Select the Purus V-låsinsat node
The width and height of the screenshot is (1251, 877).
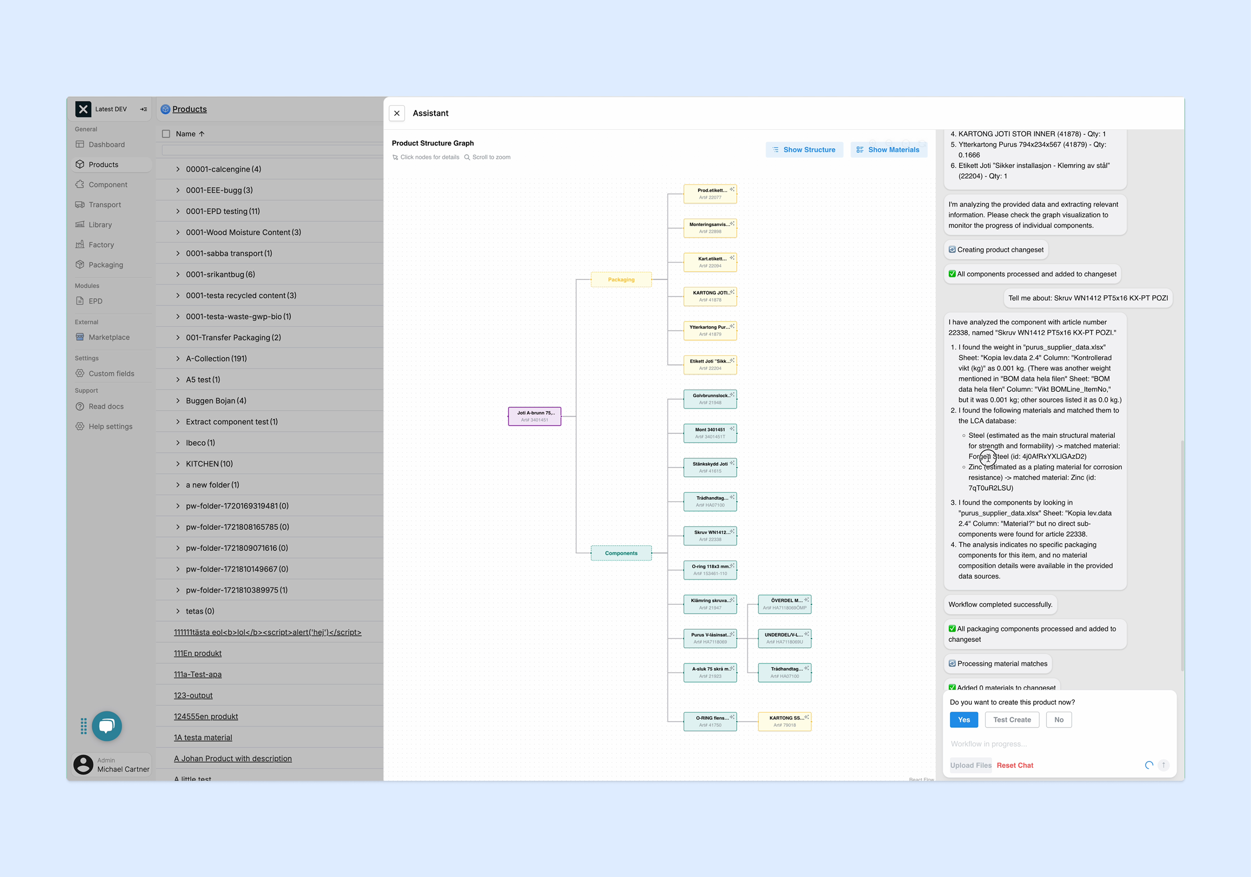(x=710, y=638)
